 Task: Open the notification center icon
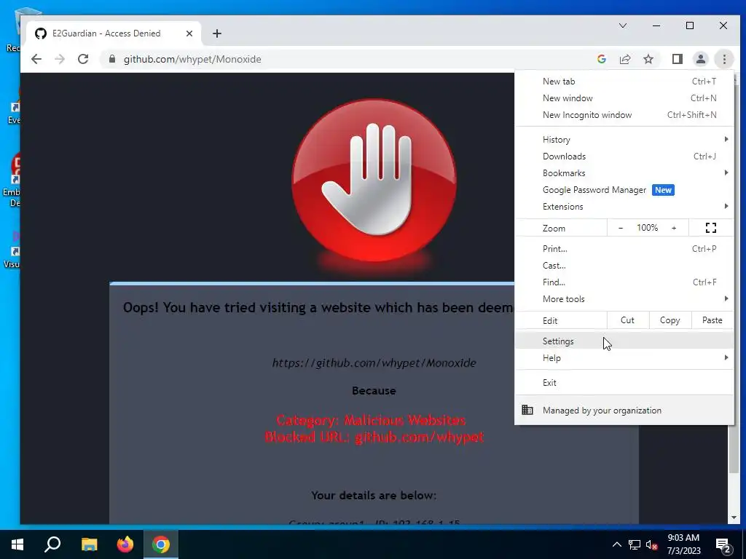click(x=723, y=545)
